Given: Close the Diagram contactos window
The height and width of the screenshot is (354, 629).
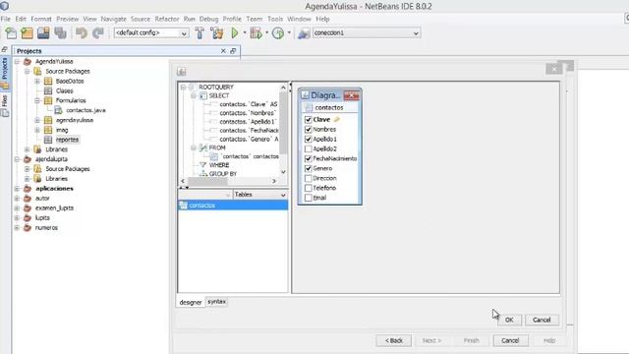Looking at the screenshot, I should [352, 95].
